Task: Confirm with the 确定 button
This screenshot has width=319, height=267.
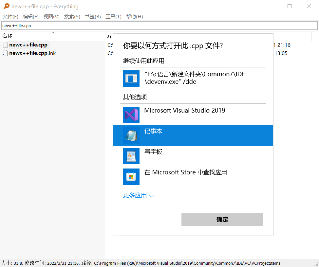Action: 222,219
